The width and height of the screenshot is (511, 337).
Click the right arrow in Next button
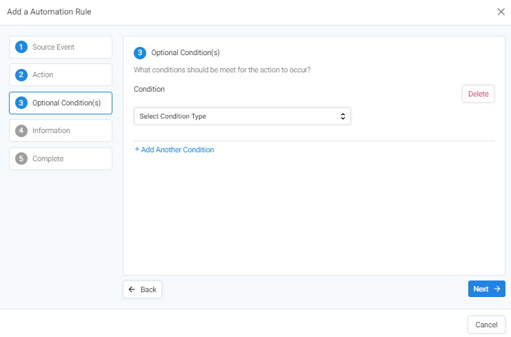pos(497,289)
